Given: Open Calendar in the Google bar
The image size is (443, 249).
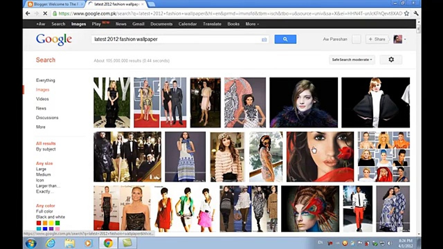Looking at the screenshot, I should (x=188, y=24).
